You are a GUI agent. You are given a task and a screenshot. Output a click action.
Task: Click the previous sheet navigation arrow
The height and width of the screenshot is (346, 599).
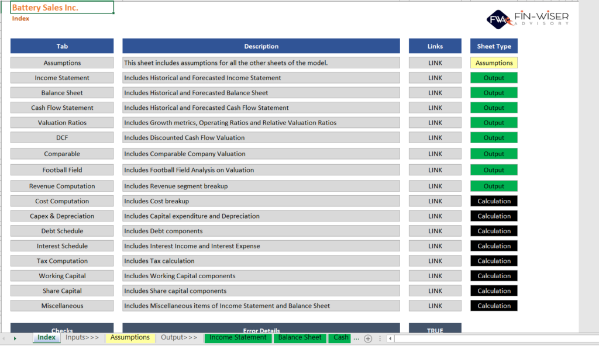pyautogui.click(x=5, y=338)
